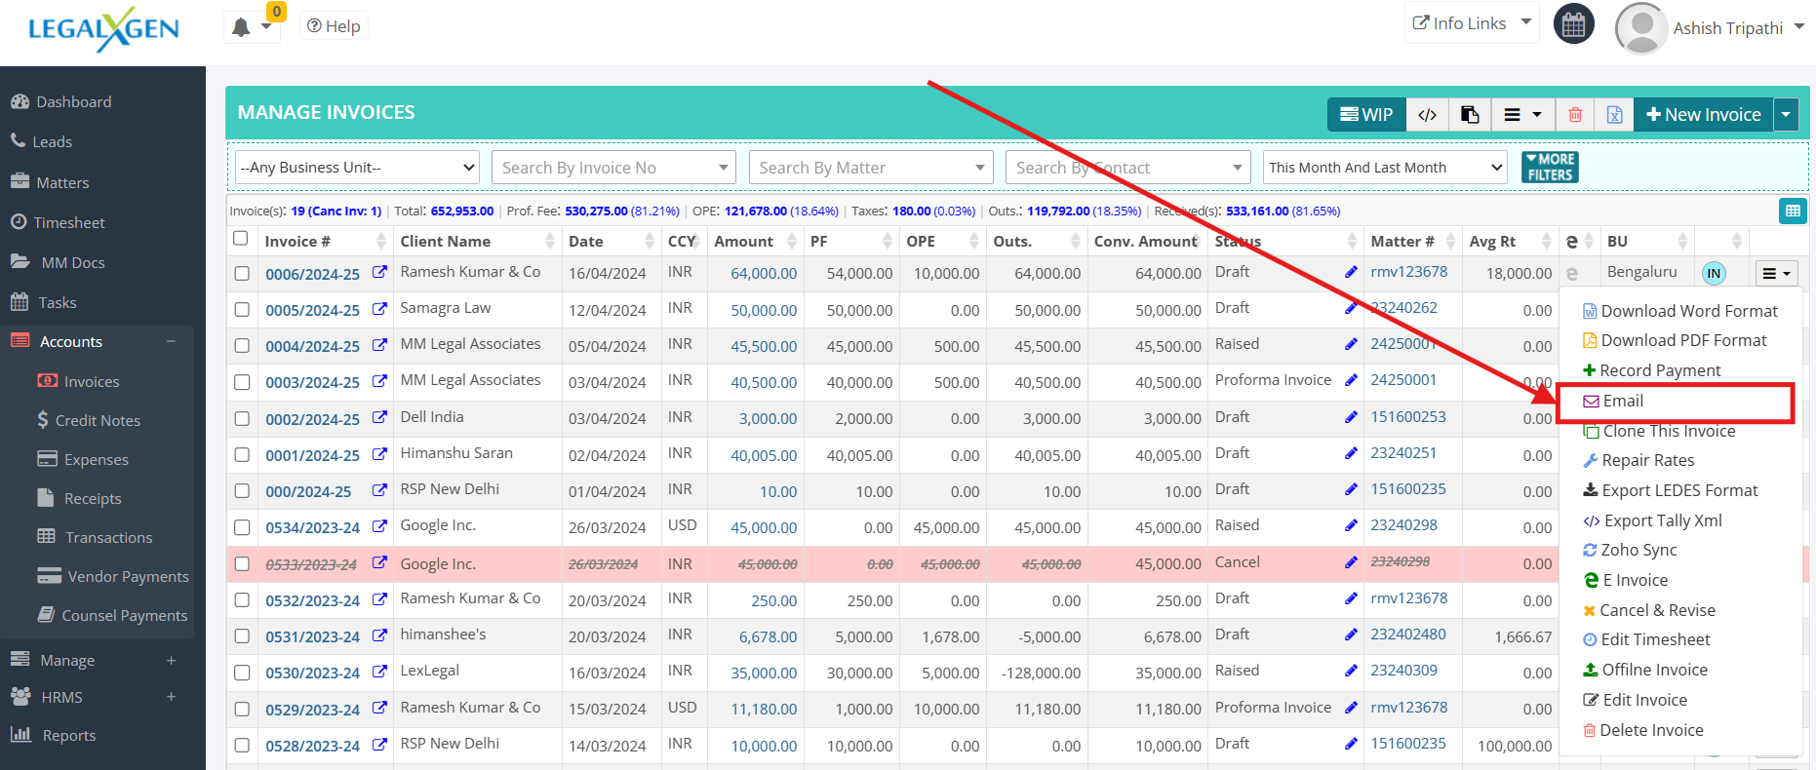Viewport: 1816px width, 770px height.
Task: Open the Any Business Unit dropdown
Action: tap(357, 168)
